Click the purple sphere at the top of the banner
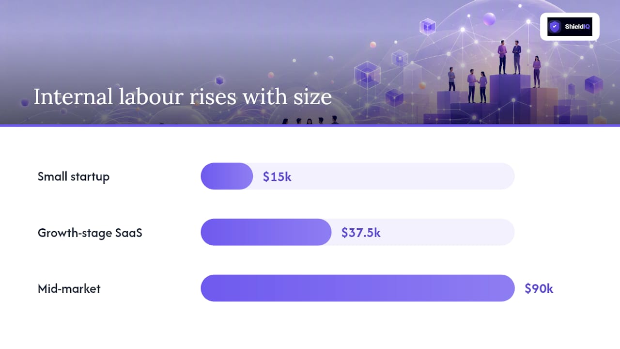 tap(489, 19)
